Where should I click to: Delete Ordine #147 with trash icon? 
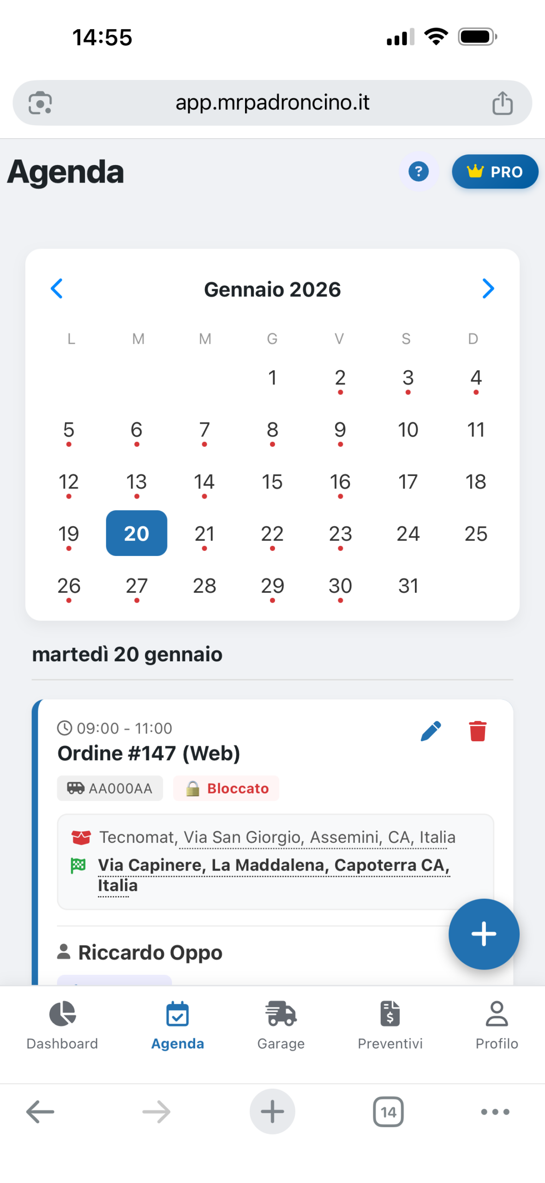point(477,731)
